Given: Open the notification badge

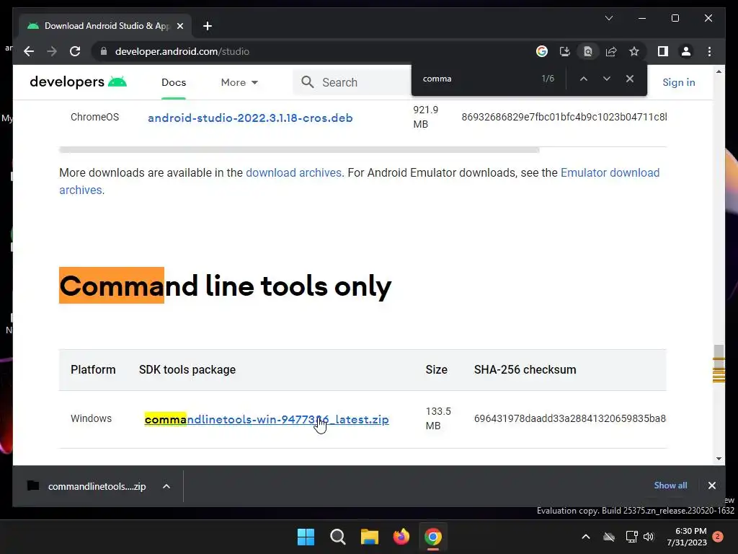Looking at the screenshot, I should tap(718, 537).
